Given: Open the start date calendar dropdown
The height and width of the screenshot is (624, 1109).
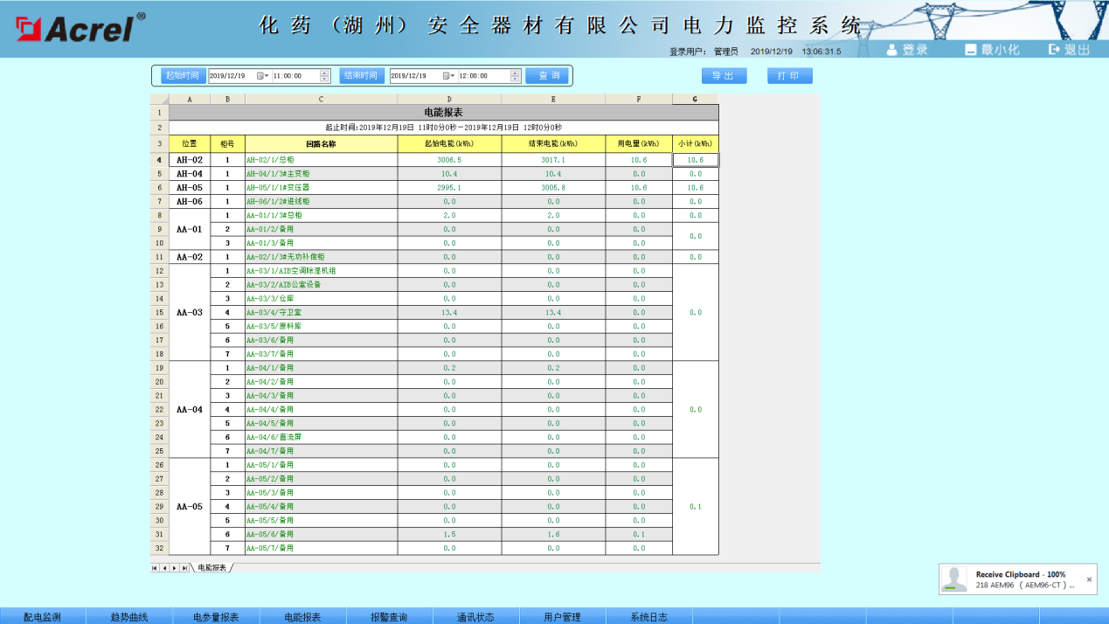Looking at the screenshot, I should pyautogui.click(x=262, y=76).
